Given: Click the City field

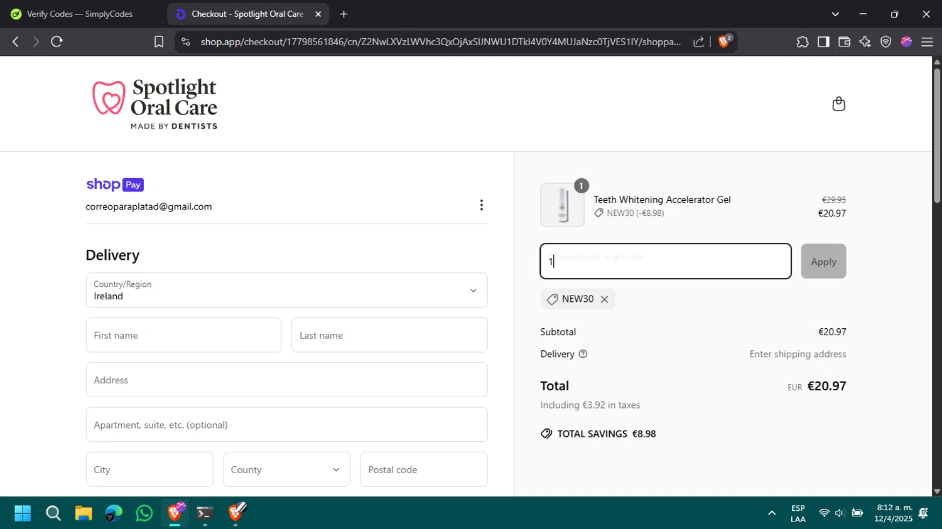Looking at the screenshot, I should (x=149, y=469).
